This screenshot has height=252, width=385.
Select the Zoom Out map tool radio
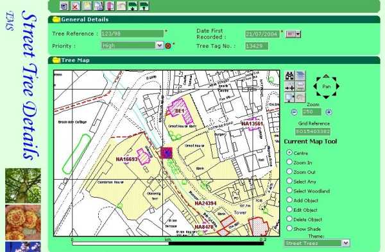coord(289,171)
